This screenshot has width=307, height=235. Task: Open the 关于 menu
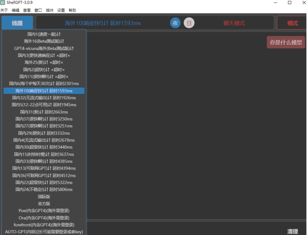click(x=4, y=10)
